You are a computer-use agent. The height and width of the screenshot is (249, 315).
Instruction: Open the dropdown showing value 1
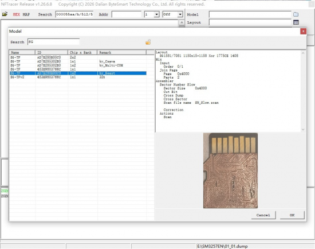point(156,14)
